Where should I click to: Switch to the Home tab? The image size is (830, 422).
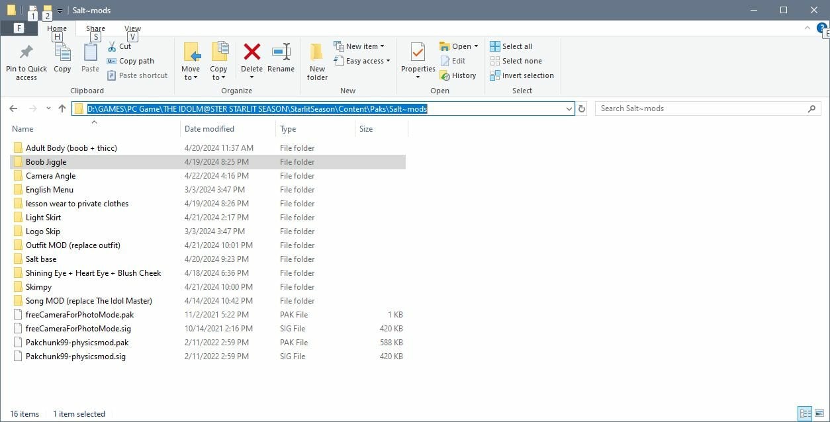(57, 28)
